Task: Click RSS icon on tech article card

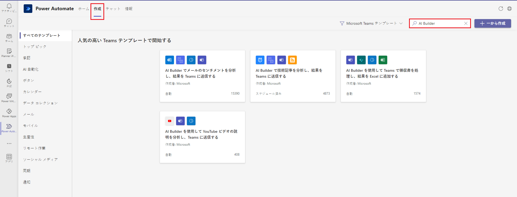Action: pos(292,60)
